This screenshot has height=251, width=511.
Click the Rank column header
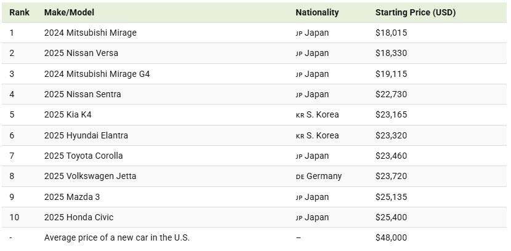click(x=19, y=12)
